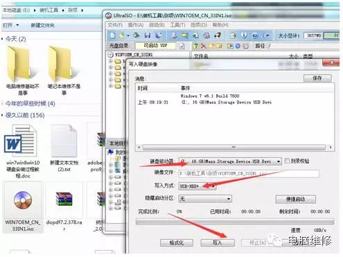Click 杂项 in Explorer breadcrumb
This screenshot has width=343, height=257.
(x=73, y=10)
